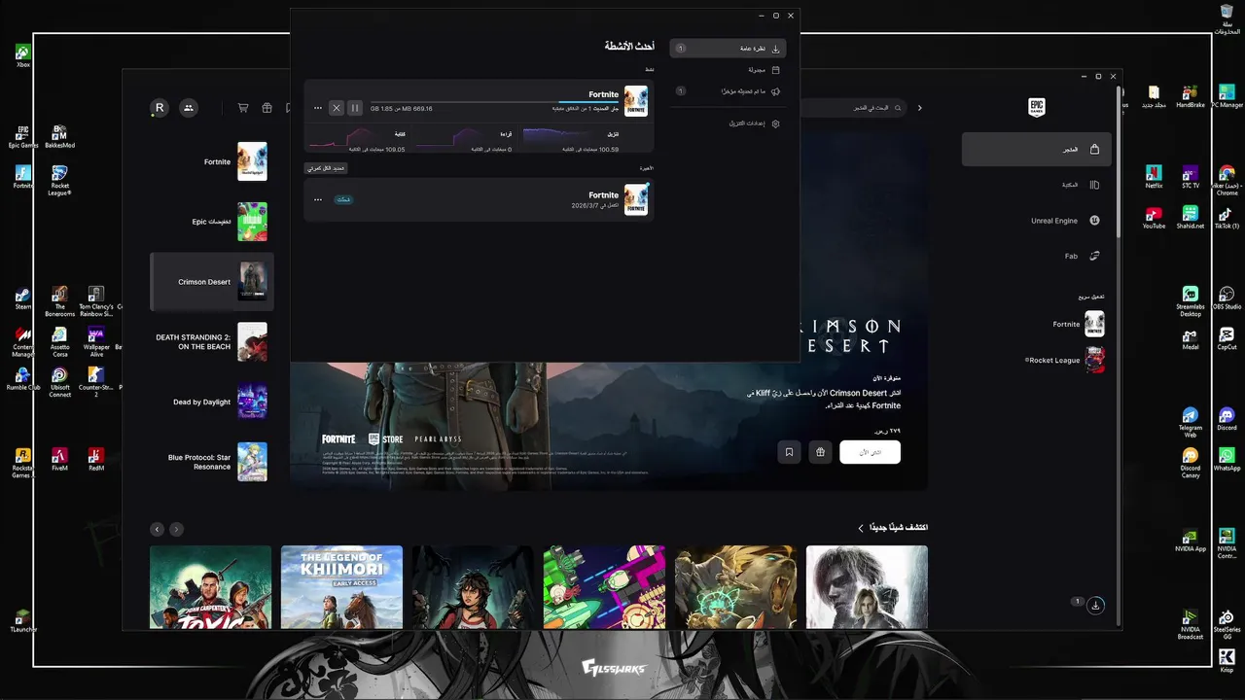Viewport: 1245px width, 700px height.
Task: Select Crimson Desert in the featured carousel list
Action: click(x=212, y=282)
